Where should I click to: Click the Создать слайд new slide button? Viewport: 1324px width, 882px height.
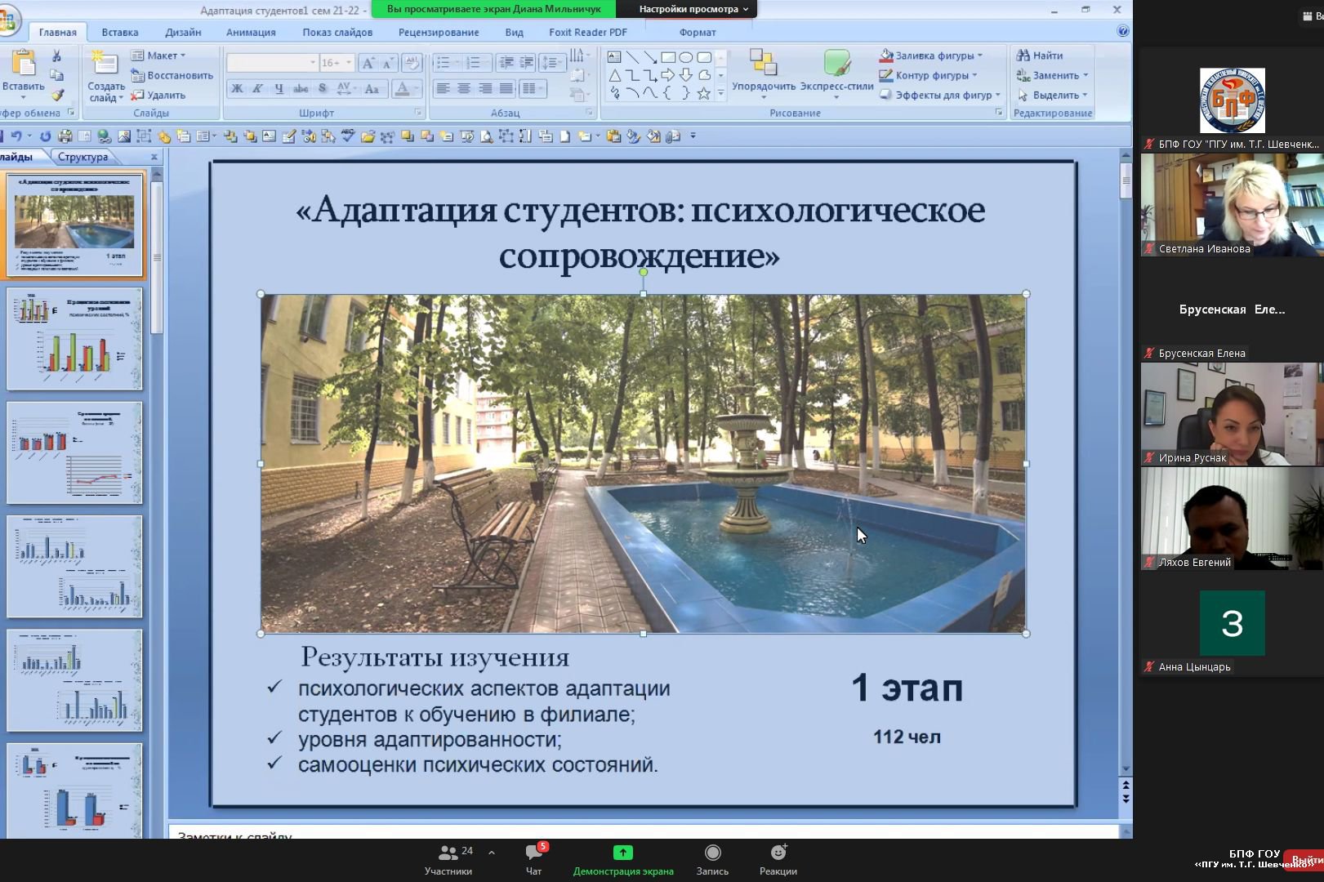tap(105, 76)
